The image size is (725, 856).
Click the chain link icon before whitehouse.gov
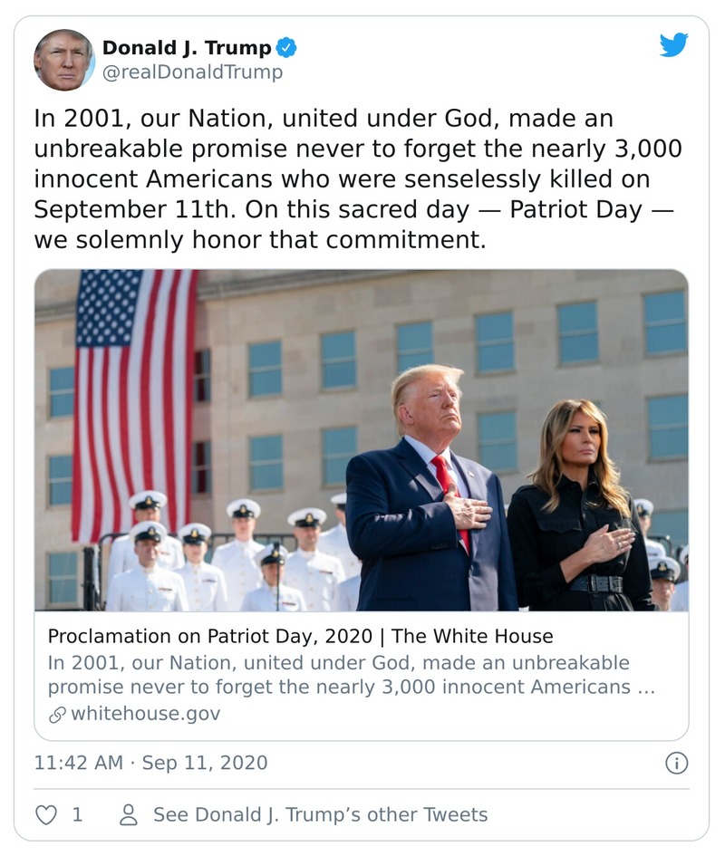tap(56, 714)
